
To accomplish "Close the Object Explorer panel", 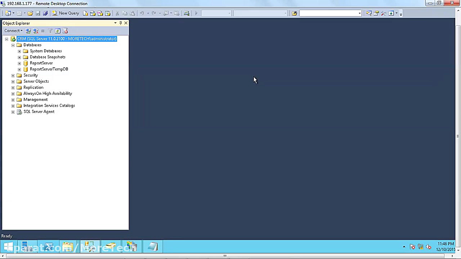I will [x=126, y=23].
